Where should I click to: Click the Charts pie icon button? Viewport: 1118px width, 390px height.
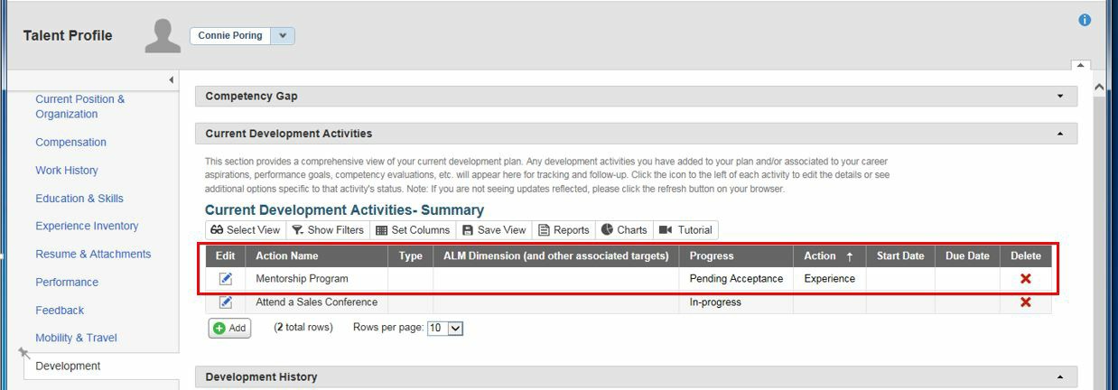624,230
